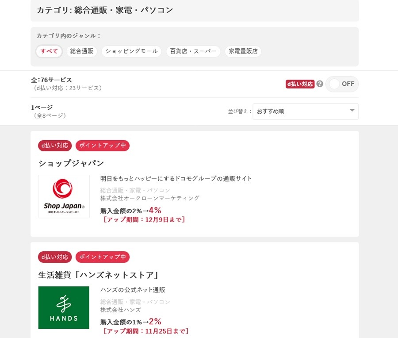Select the ショッピングモール genre tab
Image resolution: width=398 pixels, height=338 pixels.
pyautogui.click(x=132, y=51)
